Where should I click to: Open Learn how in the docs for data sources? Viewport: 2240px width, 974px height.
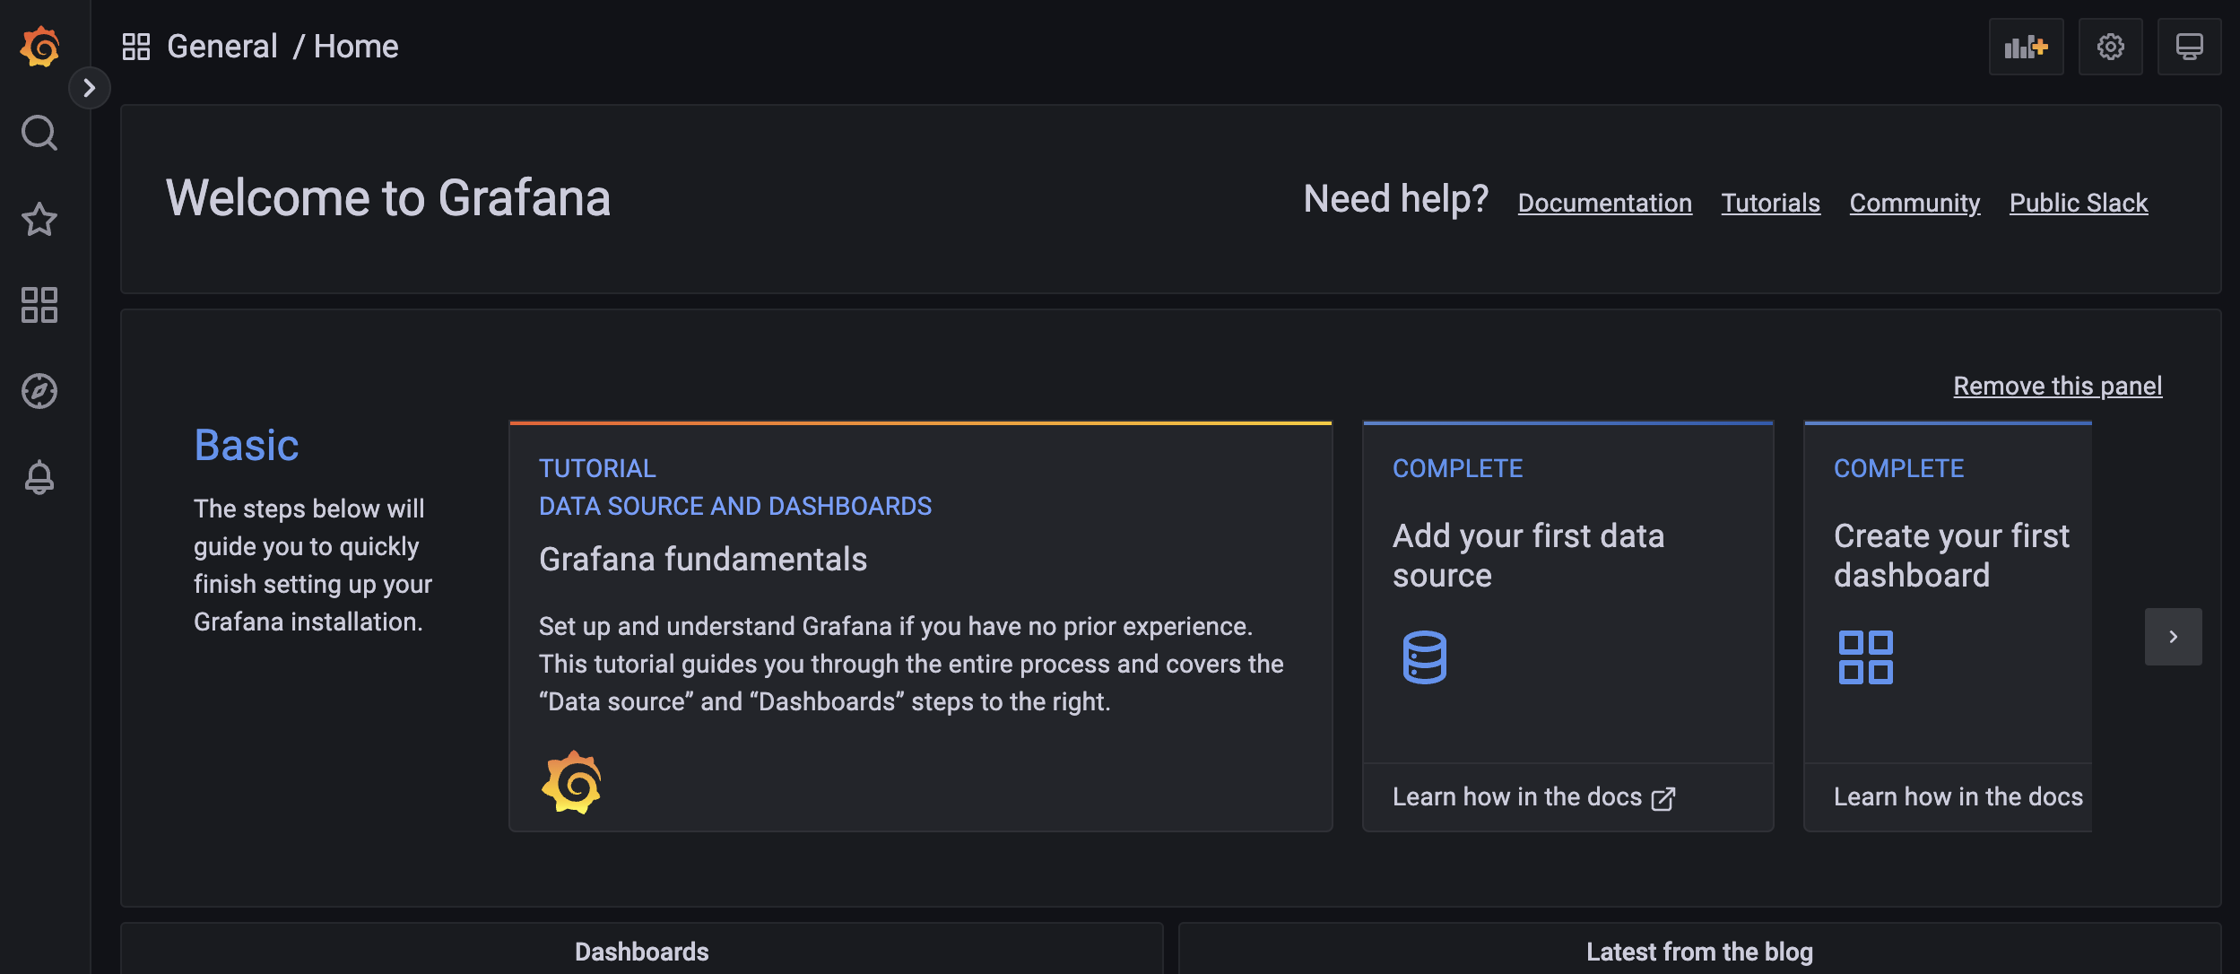click(1534, 796)
